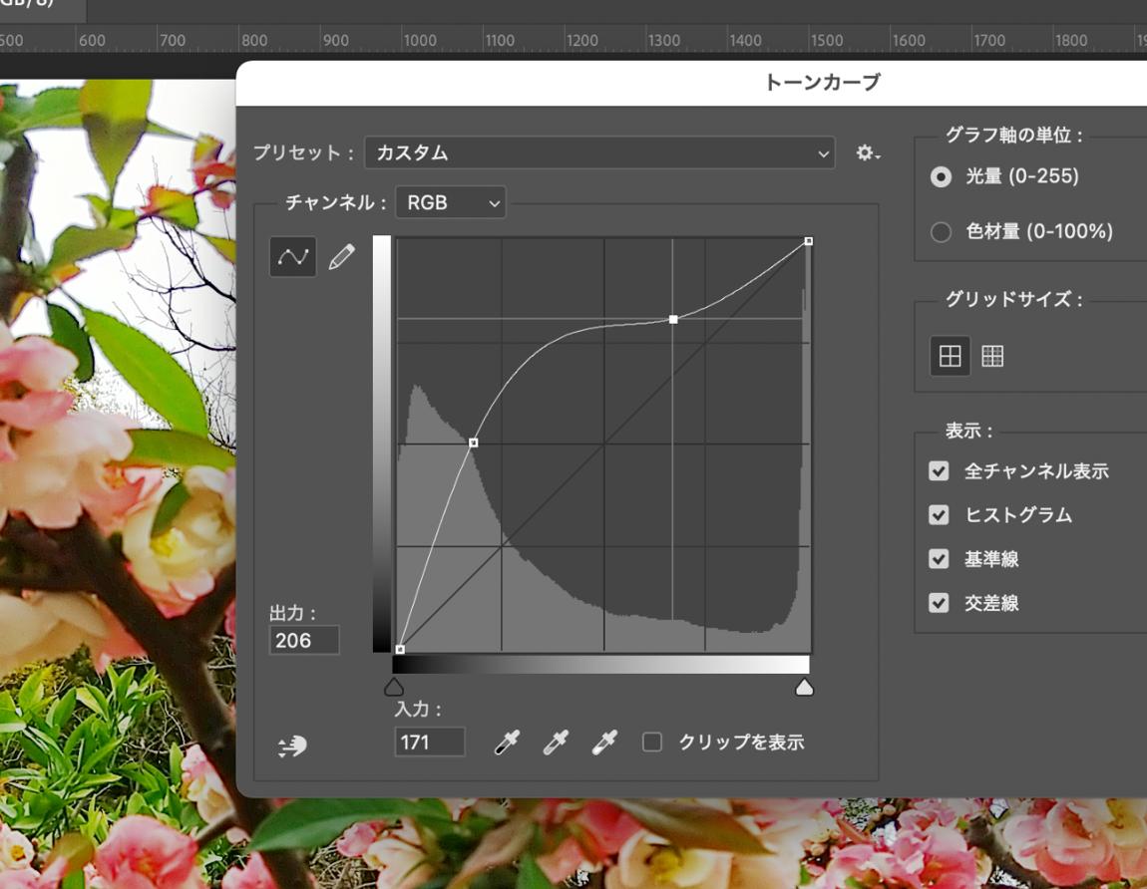Click the グリッドサイズ label

tap(1014, 299)
